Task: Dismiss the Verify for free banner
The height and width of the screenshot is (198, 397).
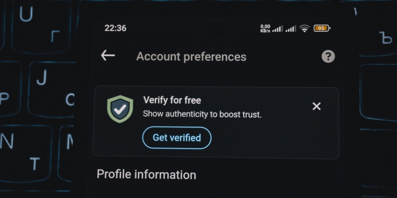Action: [317, 106]
